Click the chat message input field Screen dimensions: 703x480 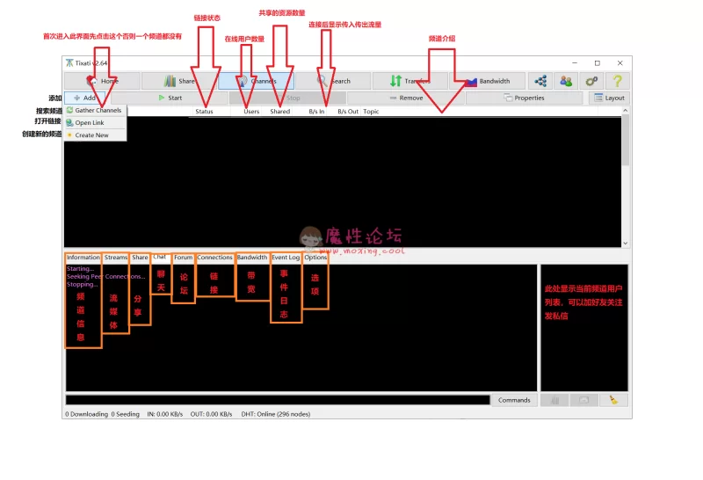[278, 400]
